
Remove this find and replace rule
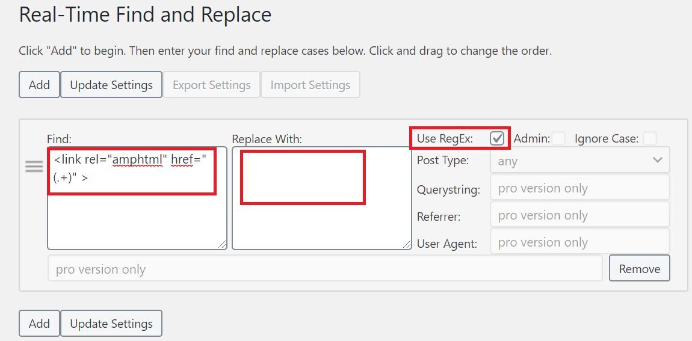(x=640, y=268)
